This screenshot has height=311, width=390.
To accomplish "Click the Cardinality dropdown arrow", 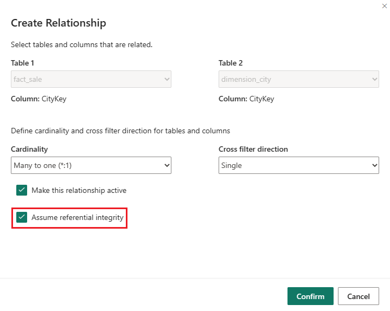I will pyautogui.click(x=166, y=166).
